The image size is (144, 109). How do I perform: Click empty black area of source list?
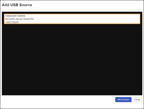click(x=72, y=59)
